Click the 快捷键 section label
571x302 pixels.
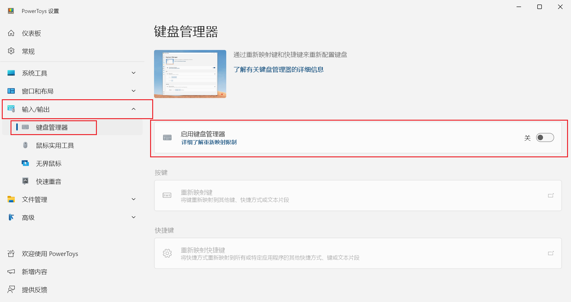(164, 230)
